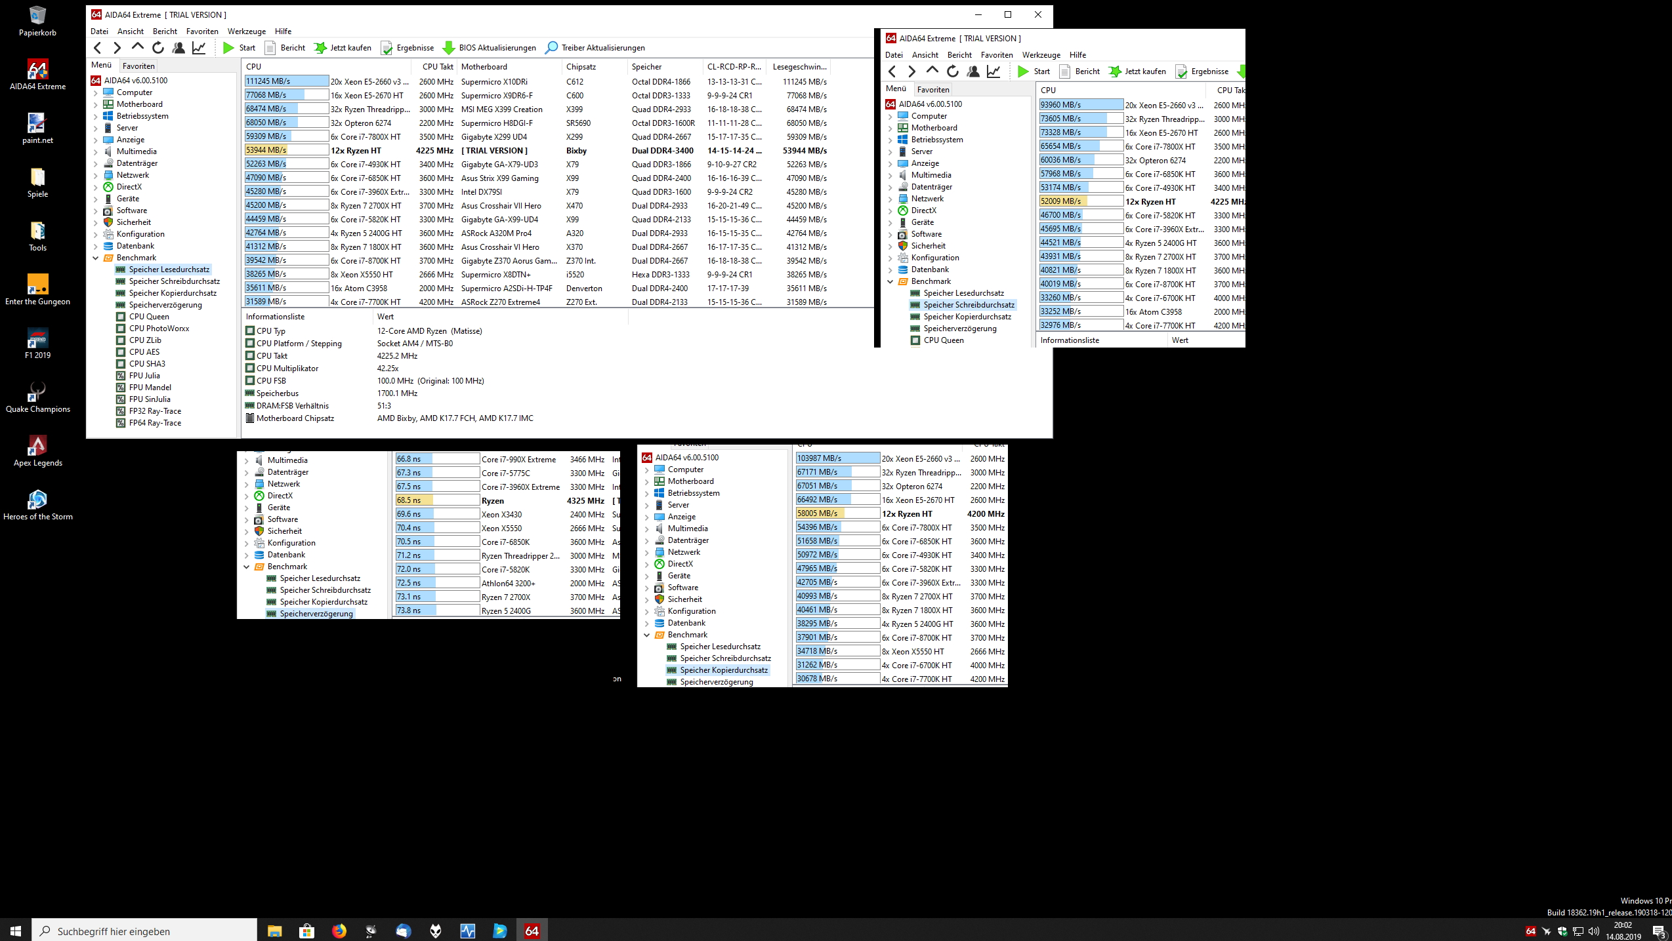The image size is (1672, 941).
Task: Expand Motherboard node in main tree
Action: click(95, 104)
